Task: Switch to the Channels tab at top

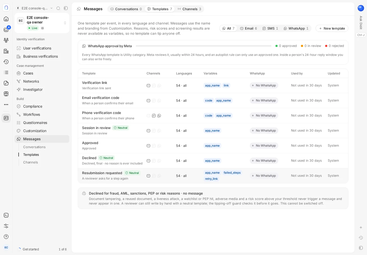Action: click(189, 9)
